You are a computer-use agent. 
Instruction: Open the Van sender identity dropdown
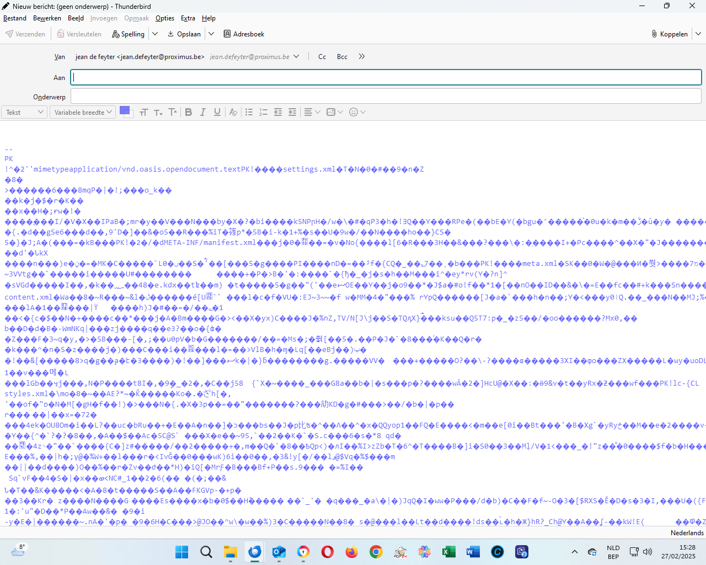click(x=188, y=57)
